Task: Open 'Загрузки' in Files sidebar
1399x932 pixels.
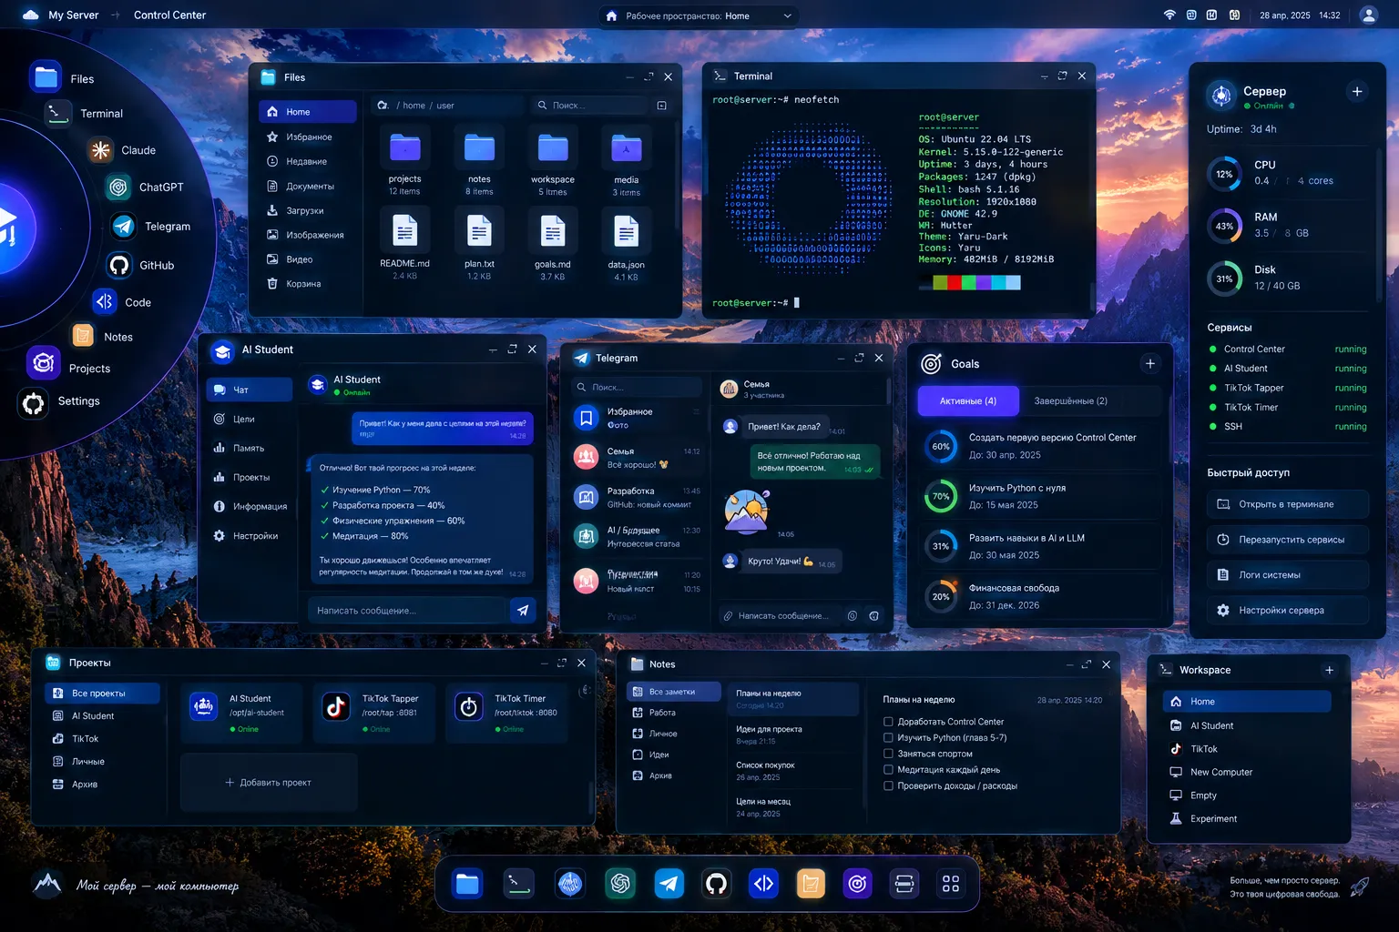Action: click(308, 210)
